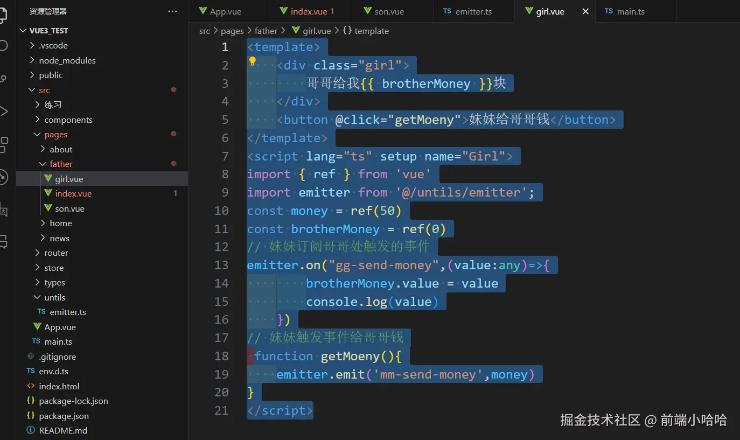Click line number 21 in the gutter
The width and height of the screenshot is (740, 440).
pos(221,410)
